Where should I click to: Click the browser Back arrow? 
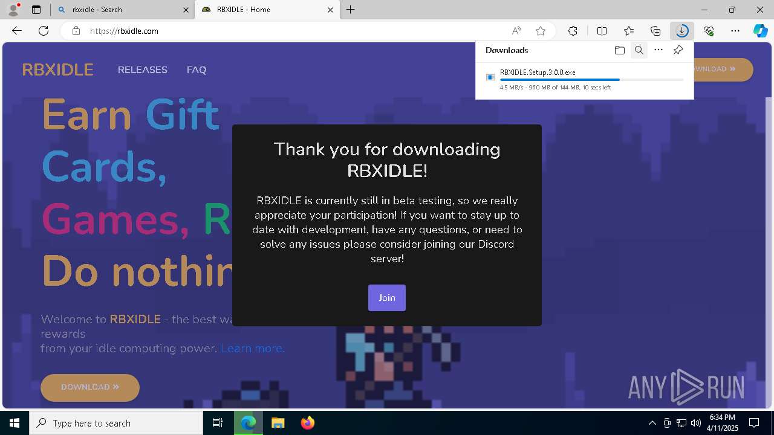17,31
